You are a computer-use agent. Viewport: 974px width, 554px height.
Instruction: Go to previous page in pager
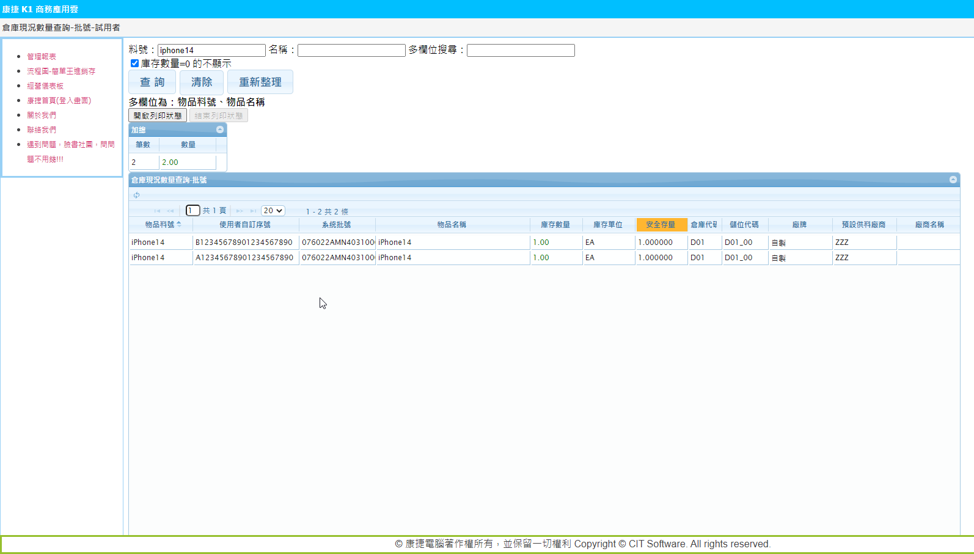170,211
